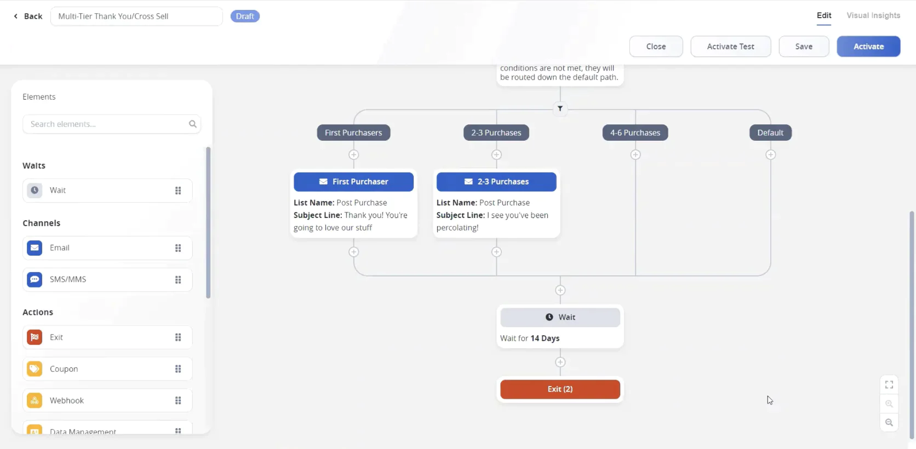Image resolution: width=916 pixels, height=449 pixels.
Task: Add a step below First Purchaser email
Action: pyautogui.click(x=354, y=252)
